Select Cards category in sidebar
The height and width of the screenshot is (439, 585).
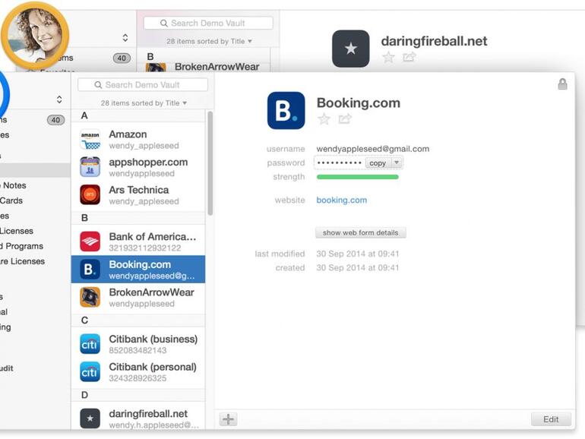tap(11, 201)
